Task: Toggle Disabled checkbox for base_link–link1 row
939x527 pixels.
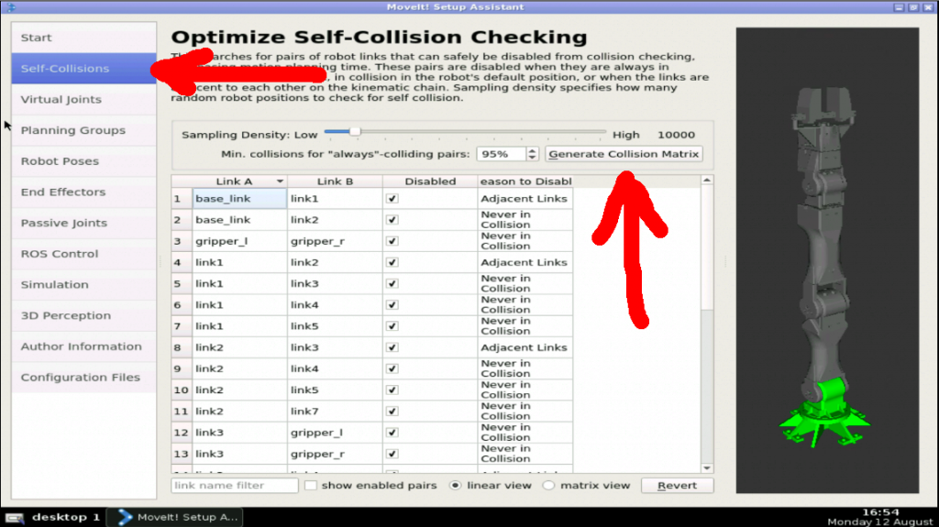Action: (392, 199)
